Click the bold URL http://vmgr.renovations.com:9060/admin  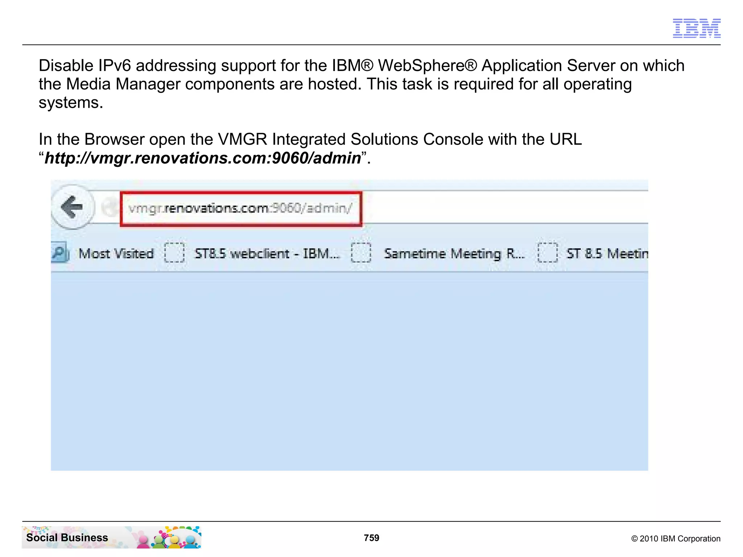[x=203, y=158]
